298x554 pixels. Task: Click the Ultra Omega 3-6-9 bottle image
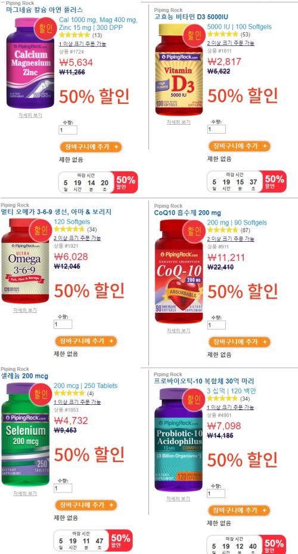pos(26,261)
